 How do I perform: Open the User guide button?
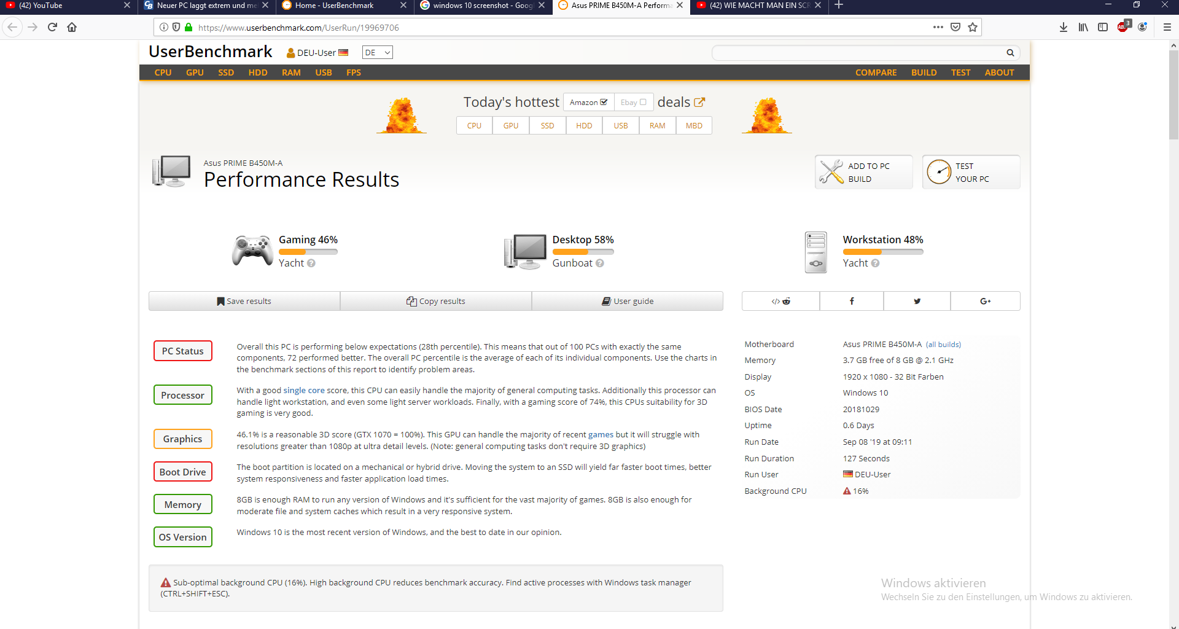(x=628, y=301)
